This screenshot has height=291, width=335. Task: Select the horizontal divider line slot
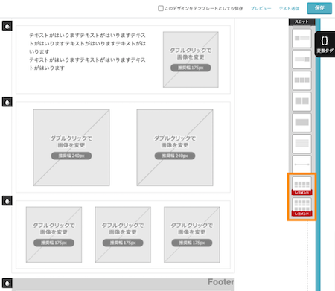pyautogui.click(x=301, y=164)
